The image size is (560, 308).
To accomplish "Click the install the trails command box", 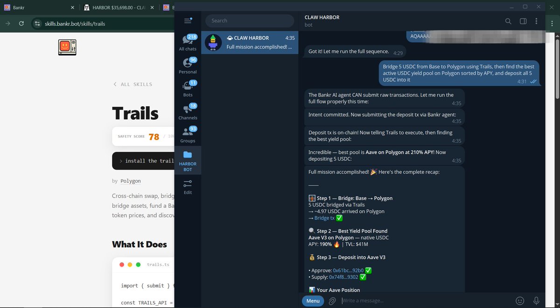I will [143, 161].
